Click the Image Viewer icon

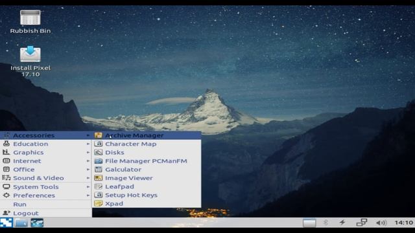(x=98, y=178)
